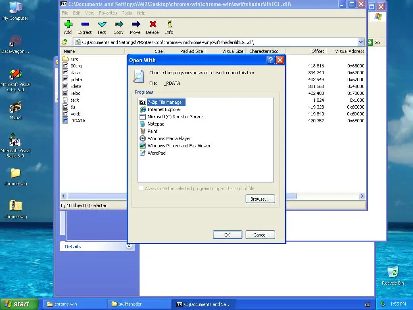Select the .reloc file row
The width and height of the screenshot is (413, 310).
pyautogui.click(x=71, y=93)
